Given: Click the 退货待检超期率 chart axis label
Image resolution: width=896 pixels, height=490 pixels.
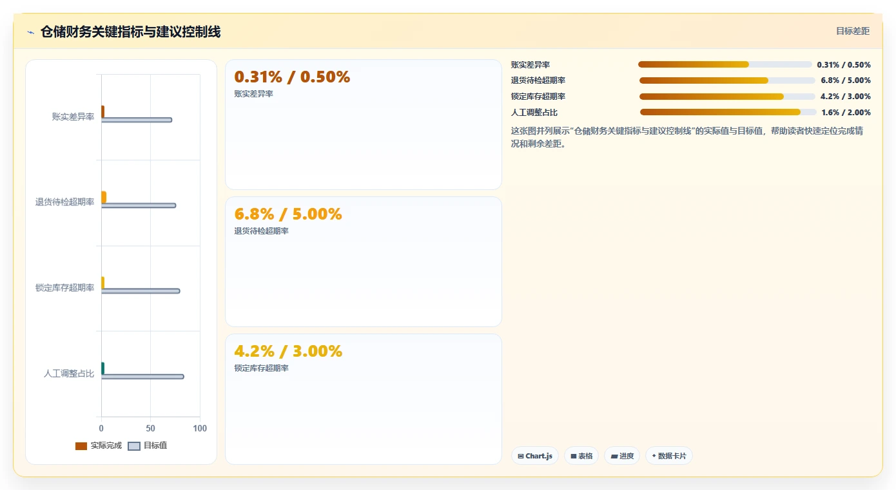Looking at the screenshot, I should [64, 202].
